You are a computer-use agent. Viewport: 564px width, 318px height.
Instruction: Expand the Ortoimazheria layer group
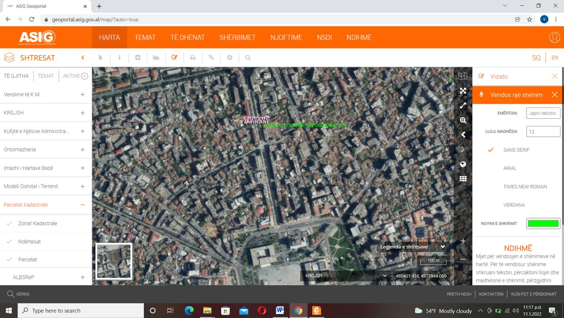click(x=83, y=149)
